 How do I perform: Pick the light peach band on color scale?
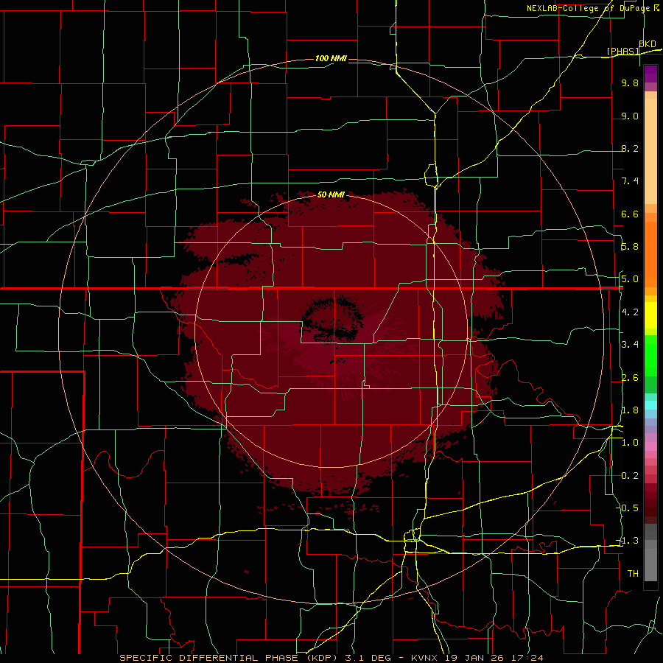[x=650, y=151]
